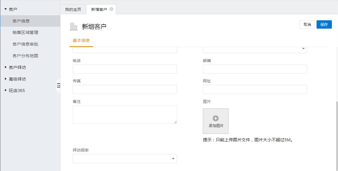Click the 取消 button
This screenshot has height=171, width=338.
point(307,24)
